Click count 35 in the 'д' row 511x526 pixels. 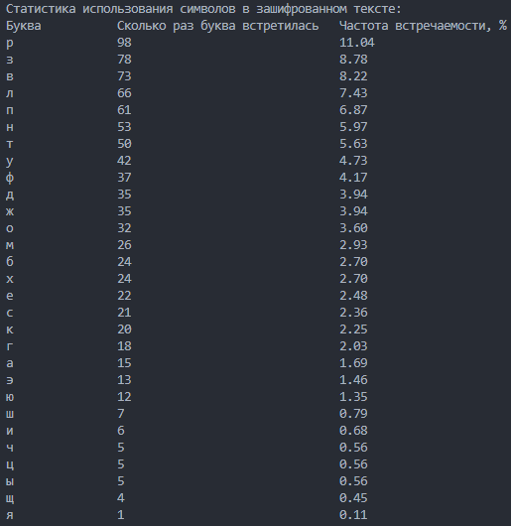click(124, 195)
